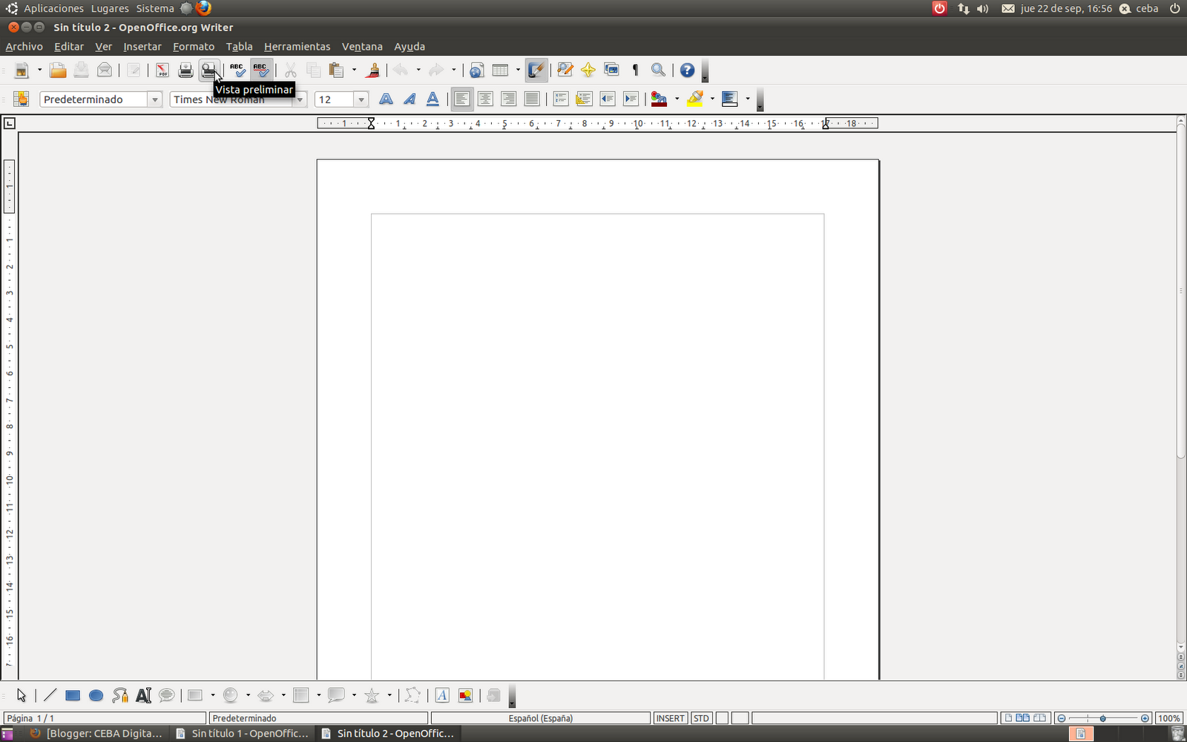Open Vista preliminar page preview
Viewport: 1187px width, 742px height.
point(209,70)
